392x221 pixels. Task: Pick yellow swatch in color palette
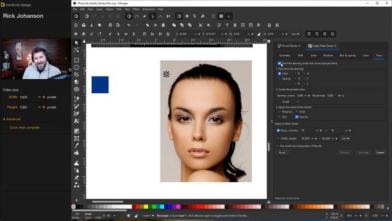pos(146,207)
